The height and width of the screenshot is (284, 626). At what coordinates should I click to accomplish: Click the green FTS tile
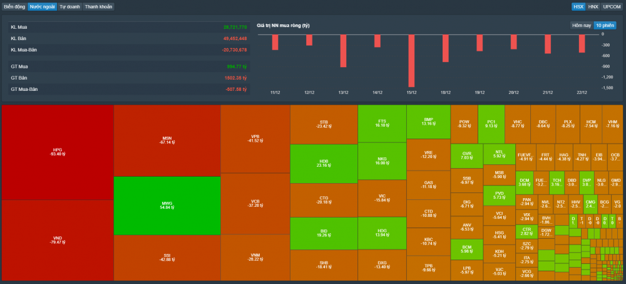coord(382,124)
